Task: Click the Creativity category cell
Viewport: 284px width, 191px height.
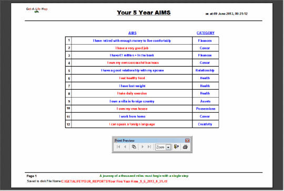Action: tap(205, 124)
